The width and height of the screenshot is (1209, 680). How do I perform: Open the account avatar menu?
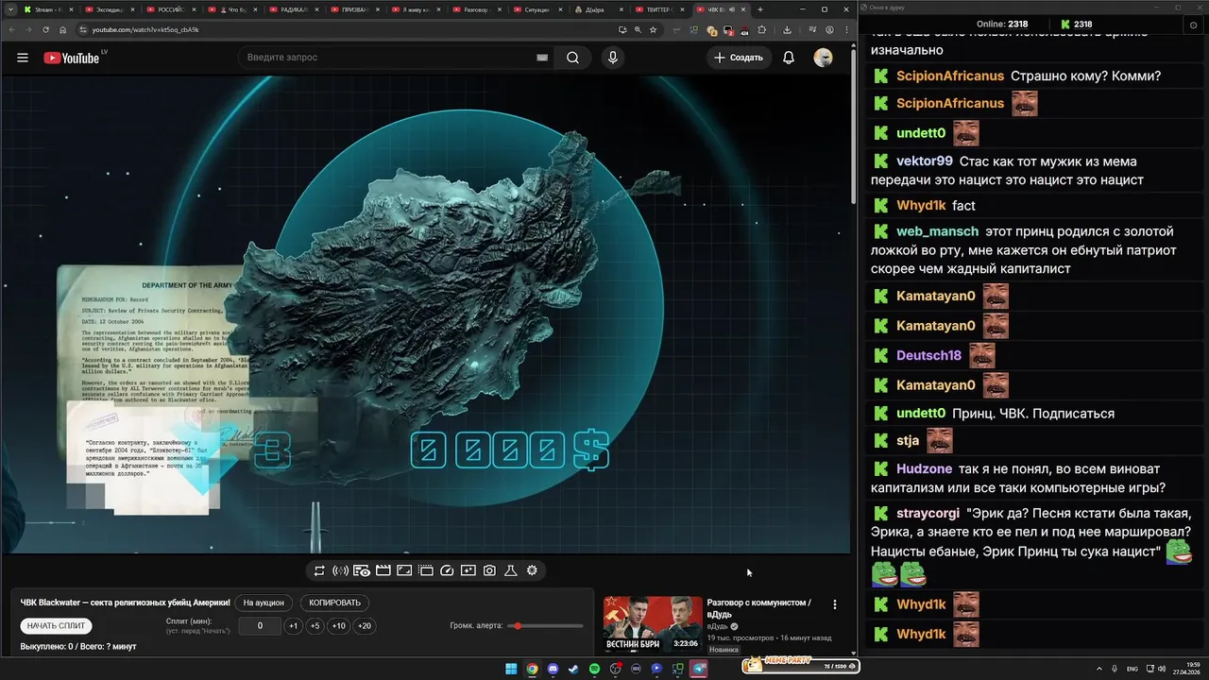pyautogui.click(x=824, y=58)
